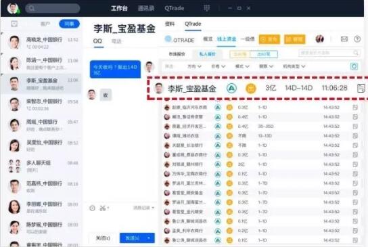Open the chat with 吴雯怡_中国银行

coord(41,145)
